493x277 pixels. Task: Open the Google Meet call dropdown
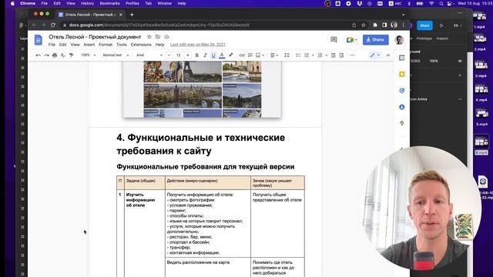tap(351, 40)
